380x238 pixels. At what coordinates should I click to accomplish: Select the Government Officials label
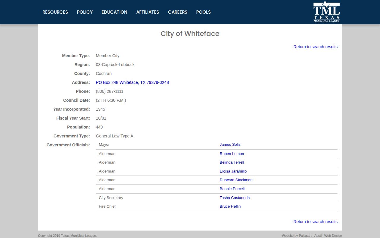68,145
